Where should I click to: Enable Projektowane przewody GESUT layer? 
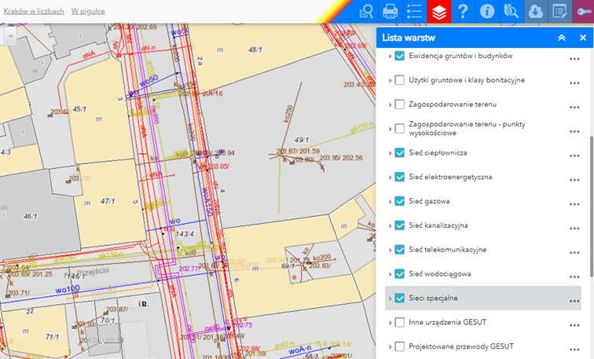(399, 346)
